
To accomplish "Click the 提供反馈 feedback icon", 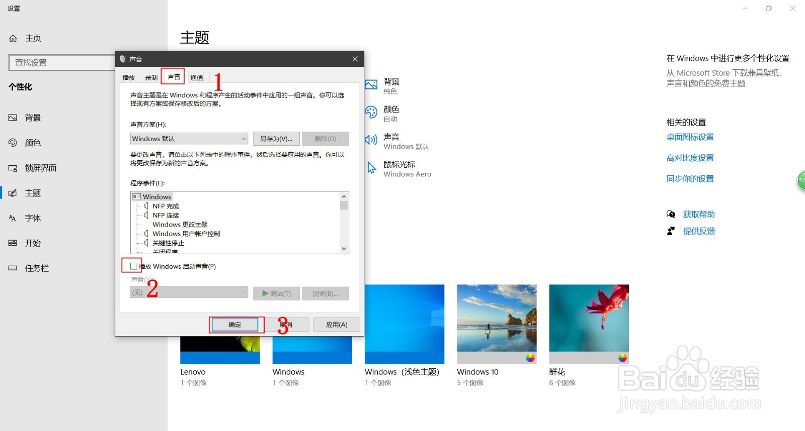I will tap(671, 231).
